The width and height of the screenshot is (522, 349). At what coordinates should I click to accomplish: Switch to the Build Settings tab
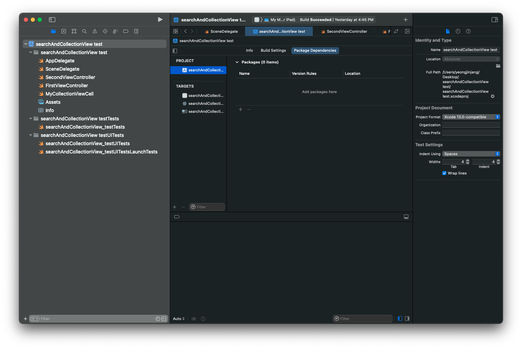(x=273, y=51)
